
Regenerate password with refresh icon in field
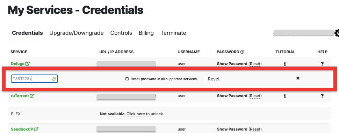53,79
